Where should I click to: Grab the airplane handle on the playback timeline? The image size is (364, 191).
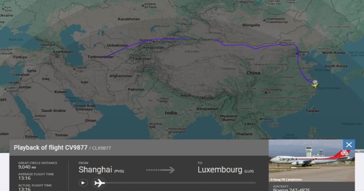pyautogui.click(x=99, y=183)
